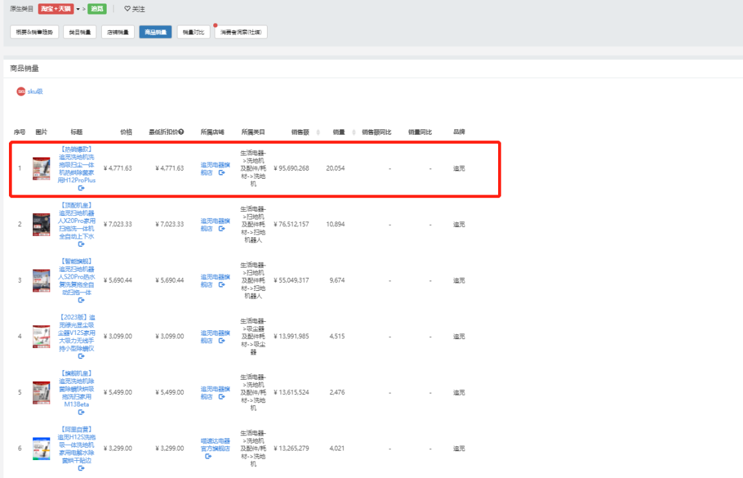
Task: Expand the 淘宝+天猫 platform dropdown arrow
Action: click(x=78, y=9)
